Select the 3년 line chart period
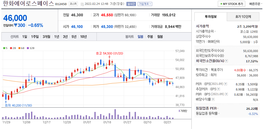The height and width of the screenshot is (129, 264). (65, 37)
